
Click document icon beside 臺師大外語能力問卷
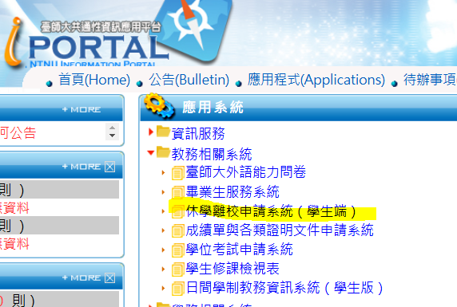[x=177, y=173]
